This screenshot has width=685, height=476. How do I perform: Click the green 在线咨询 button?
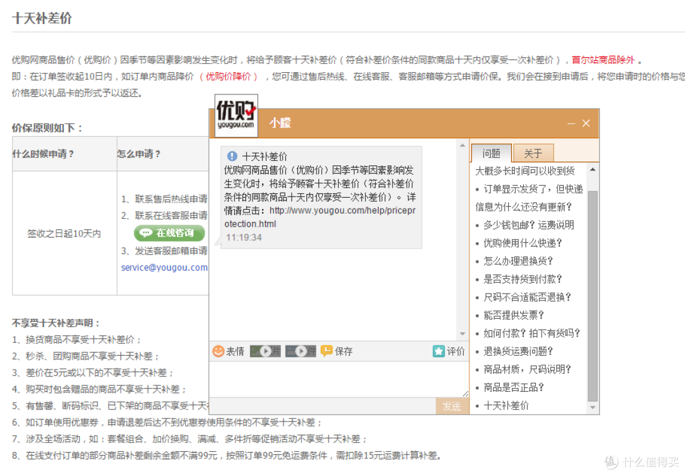[169, 233]
